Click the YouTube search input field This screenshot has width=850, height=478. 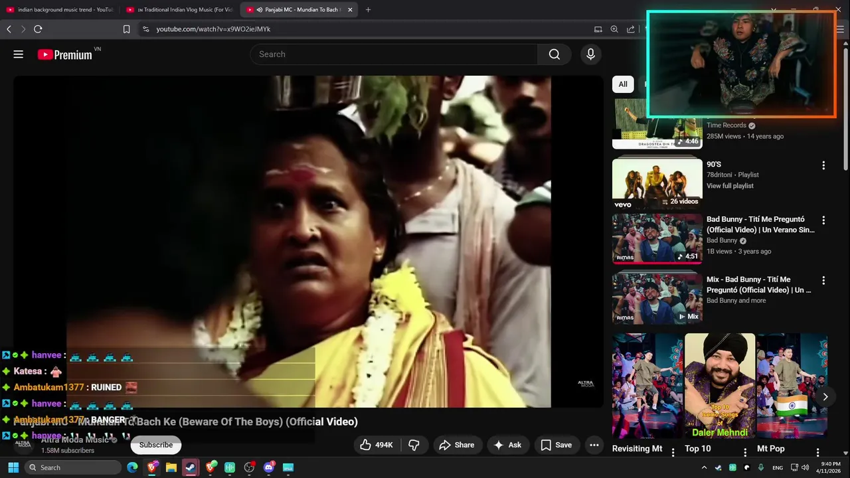(394, 54)
